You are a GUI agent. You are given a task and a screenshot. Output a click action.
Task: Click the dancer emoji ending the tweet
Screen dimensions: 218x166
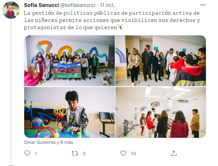point(121,27)
